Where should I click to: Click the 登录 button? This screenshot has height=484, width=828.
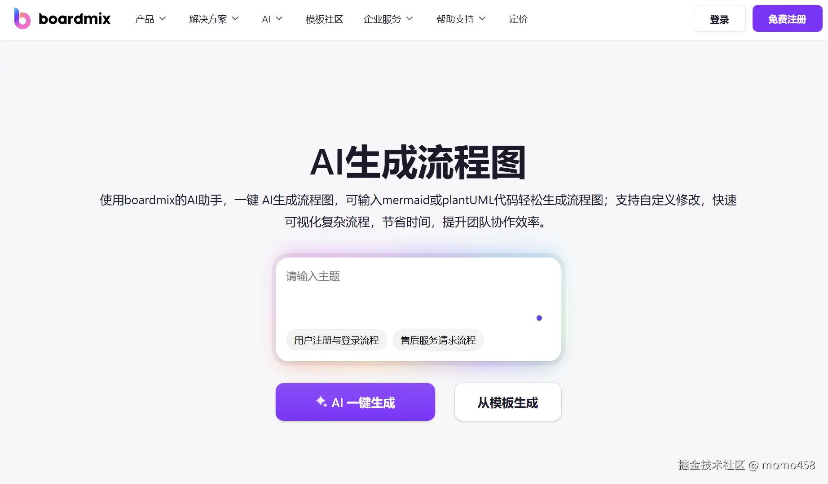point(719,19)
